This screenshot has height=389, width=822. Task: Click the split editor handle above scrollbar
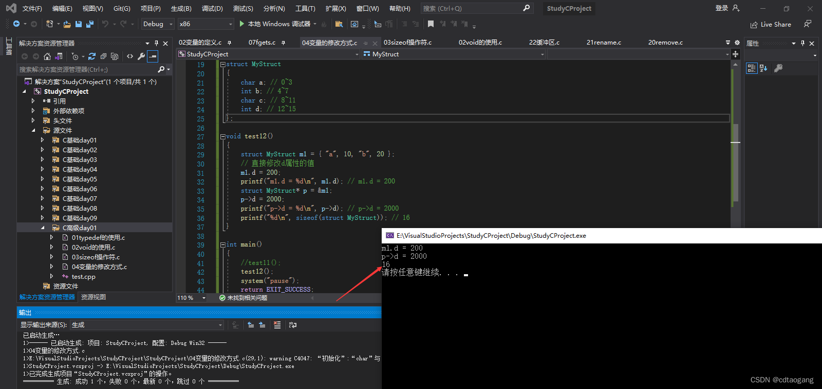coord(735,54)
